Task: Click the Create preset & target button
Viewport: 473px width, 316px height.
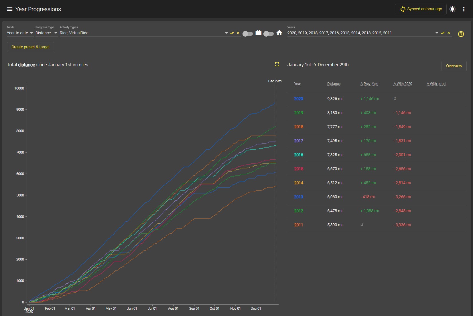Action: tap(30, 47)
